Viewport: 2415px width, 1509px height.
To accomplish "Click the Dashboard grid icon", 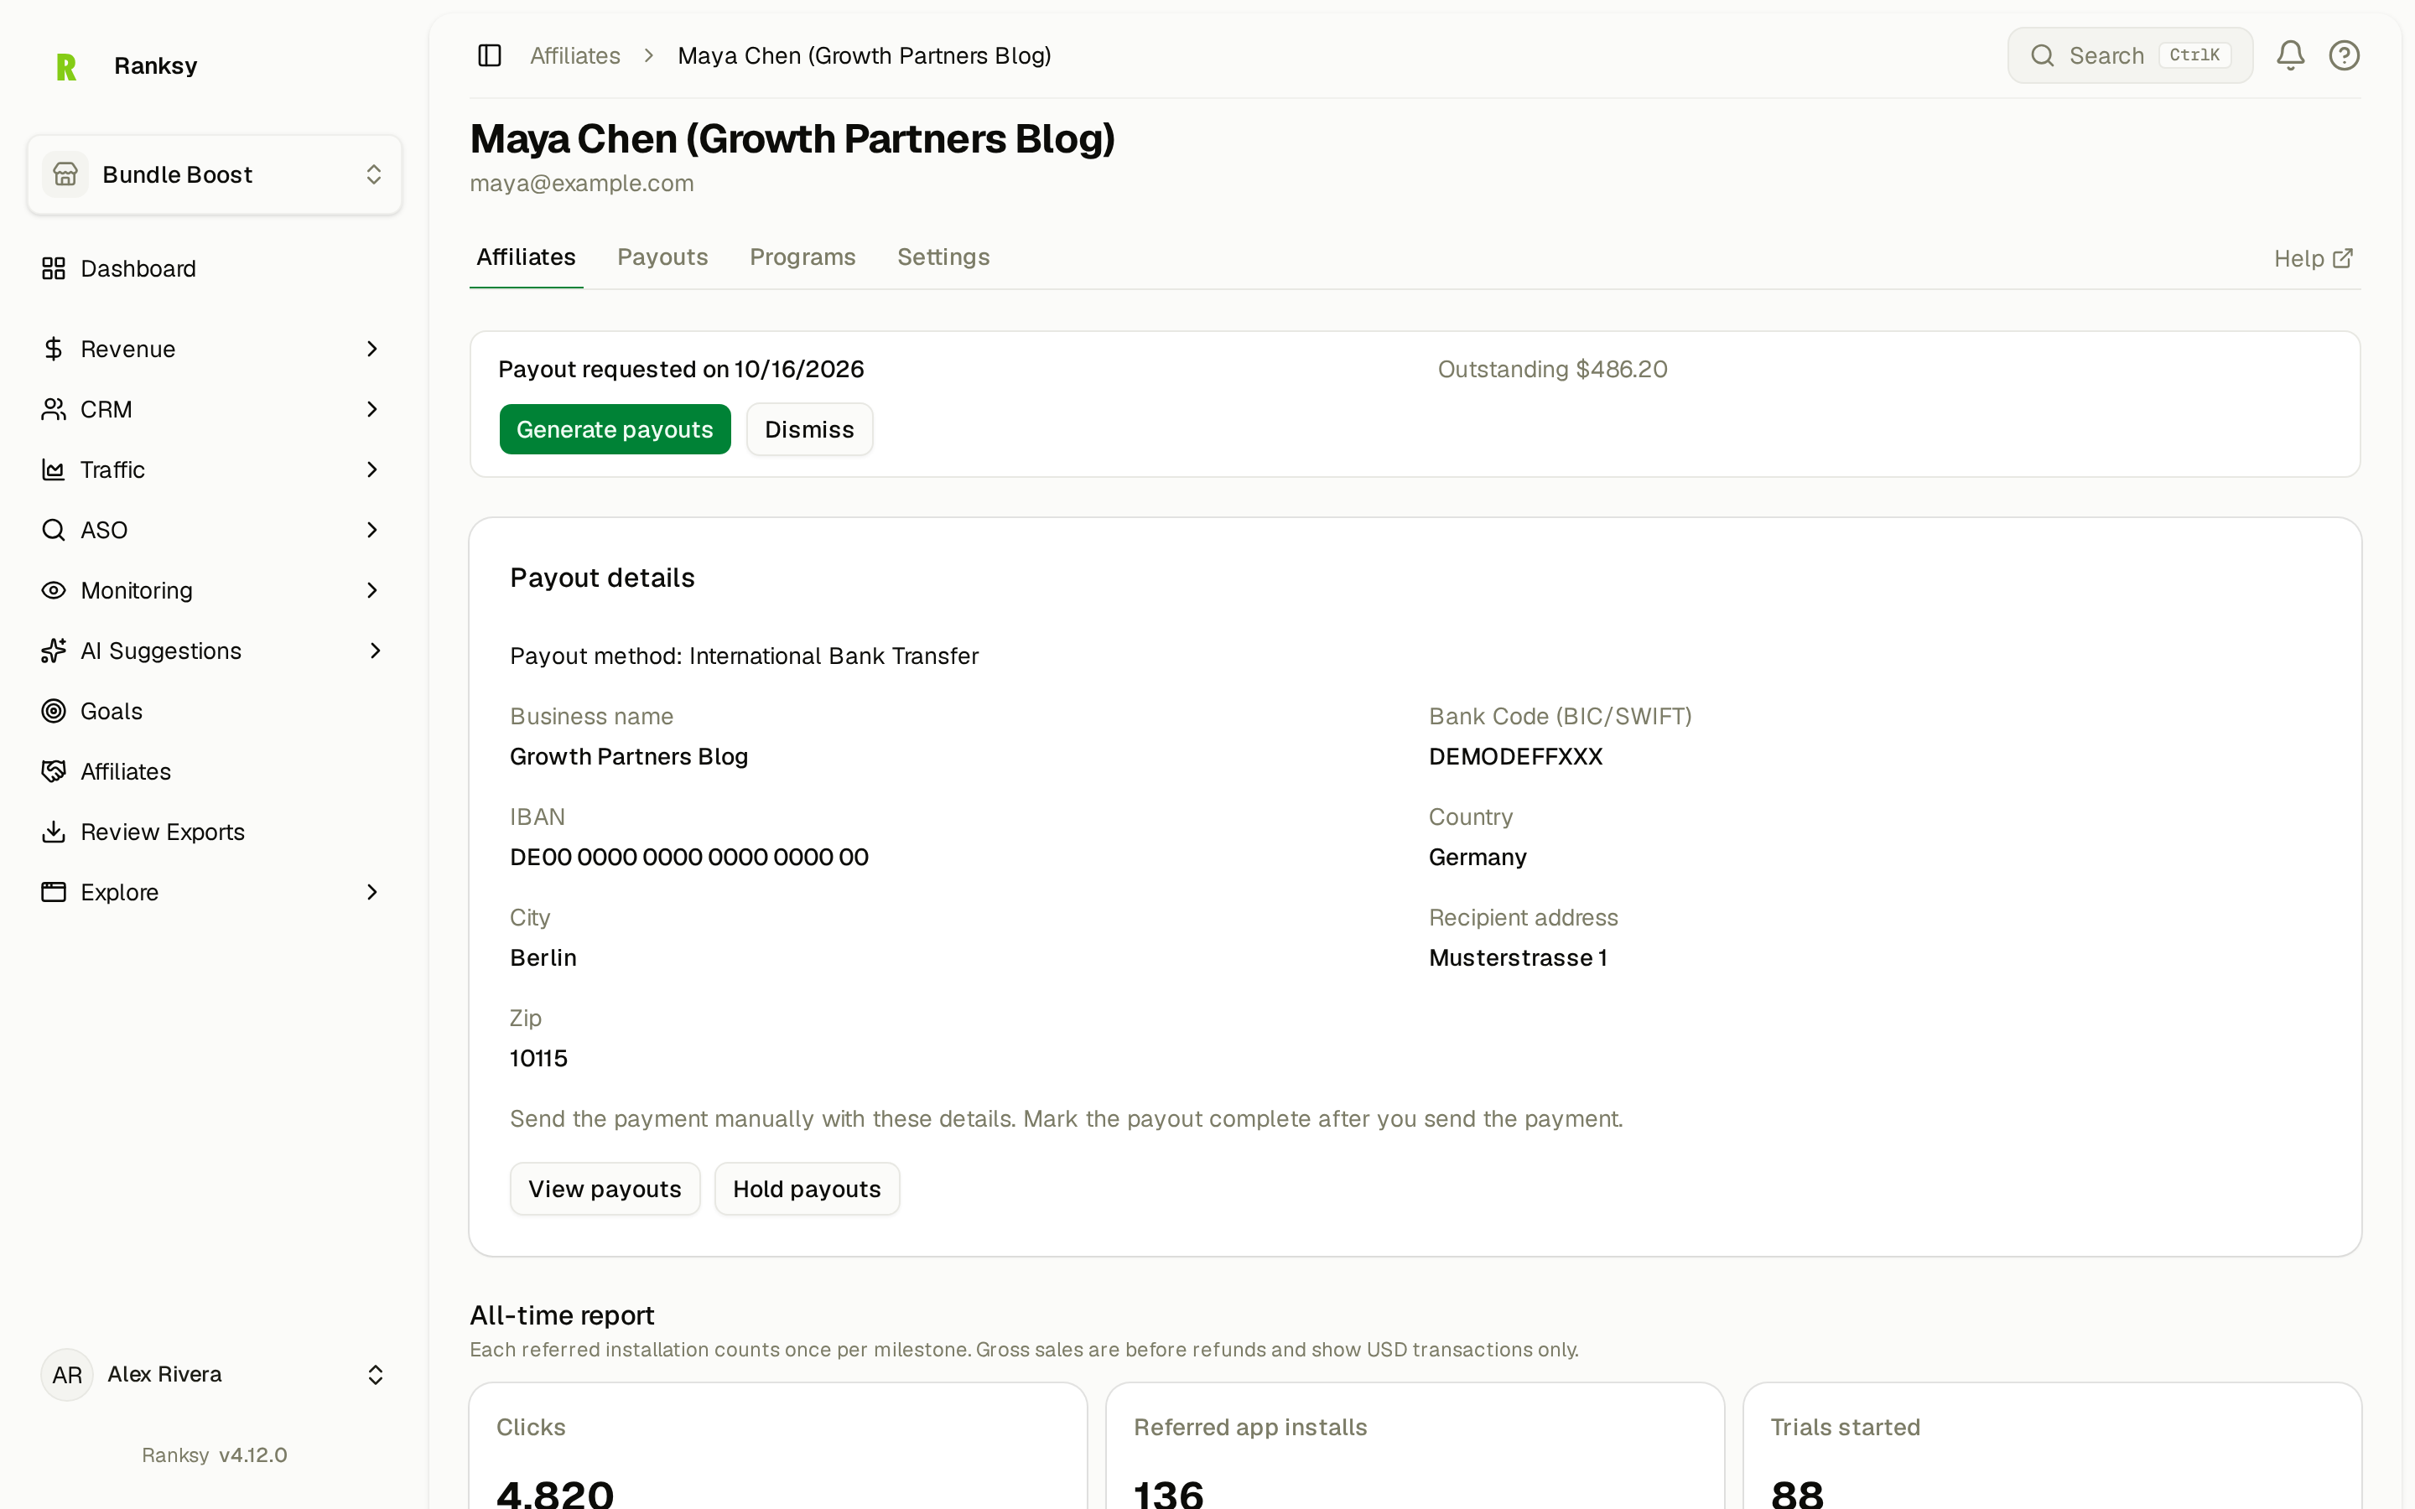I will pos(54,268).
